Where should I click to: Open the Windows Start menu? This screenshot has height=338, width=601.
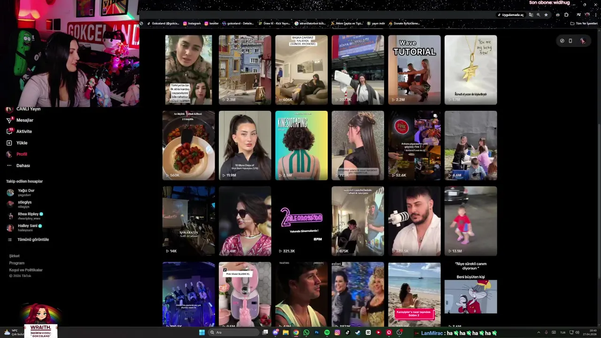coord(202,332)
